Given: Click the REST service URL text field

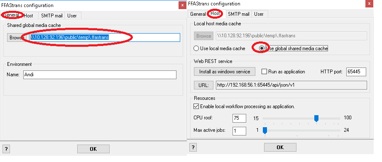Looking at the screenshot, I should [x=291, y=85].
